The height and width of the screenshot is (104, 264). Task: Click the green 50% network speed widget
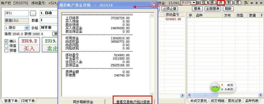(x=215, y=87)
